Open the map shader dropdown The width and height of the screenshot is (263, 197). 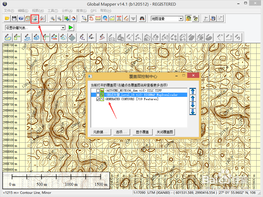pyautogui.click(x=181, y=19)
